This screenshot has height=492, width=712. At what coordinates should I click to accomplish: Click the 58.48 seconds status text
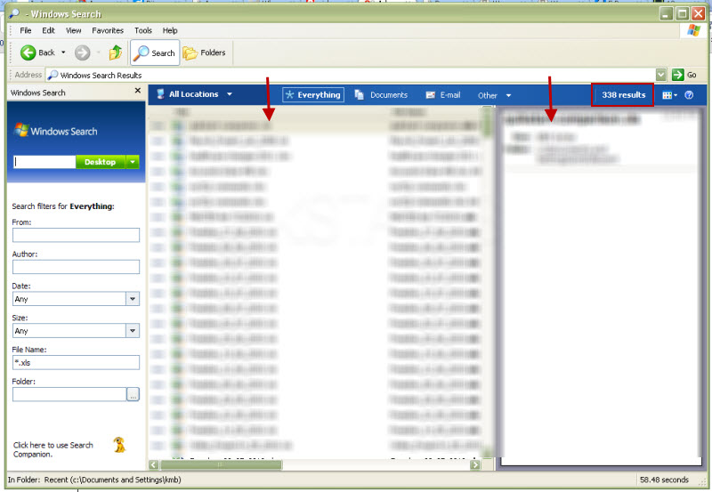(x=664, y=480)
